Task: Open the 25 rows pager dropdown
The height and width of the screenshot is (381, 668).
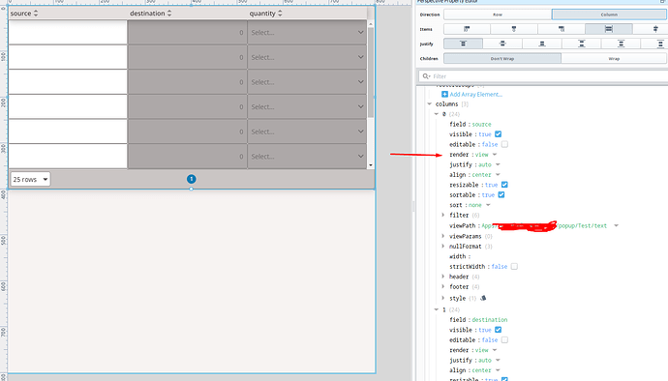Action: click(30, 179)
